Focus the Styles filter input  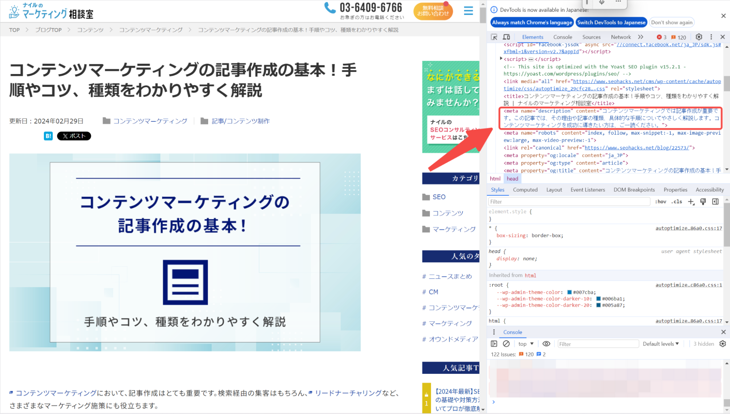click(x=569, y=202)
